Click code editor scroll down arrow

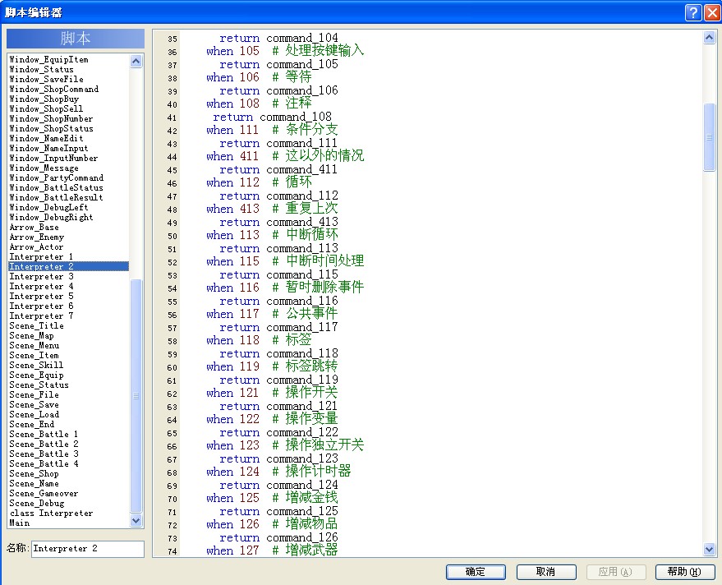coord(709,549)
